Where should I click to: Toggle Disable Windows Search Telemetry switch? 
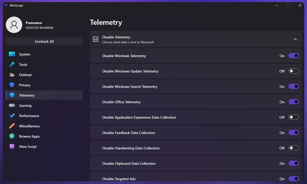click(x=293, y=86)
